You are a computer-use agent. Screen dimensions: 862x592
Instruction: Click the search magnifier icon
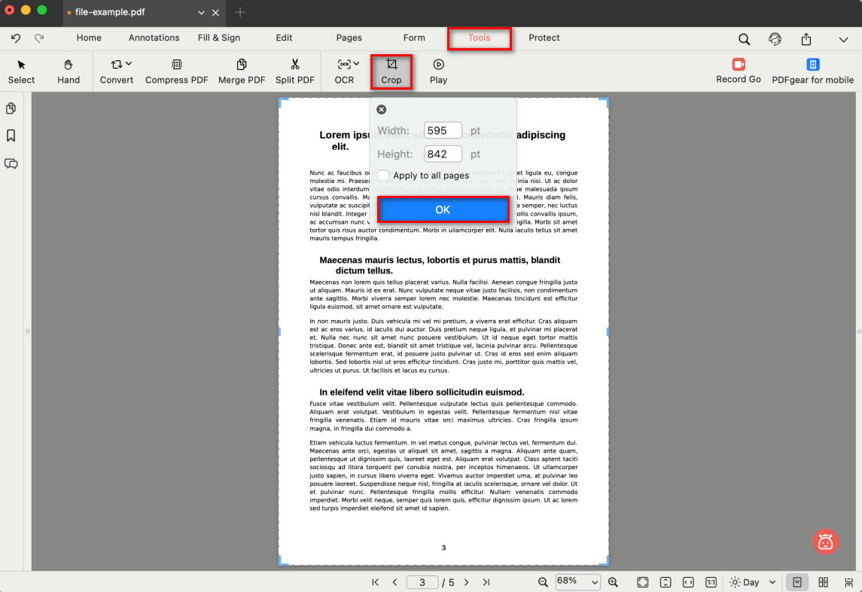coord(744,39)
